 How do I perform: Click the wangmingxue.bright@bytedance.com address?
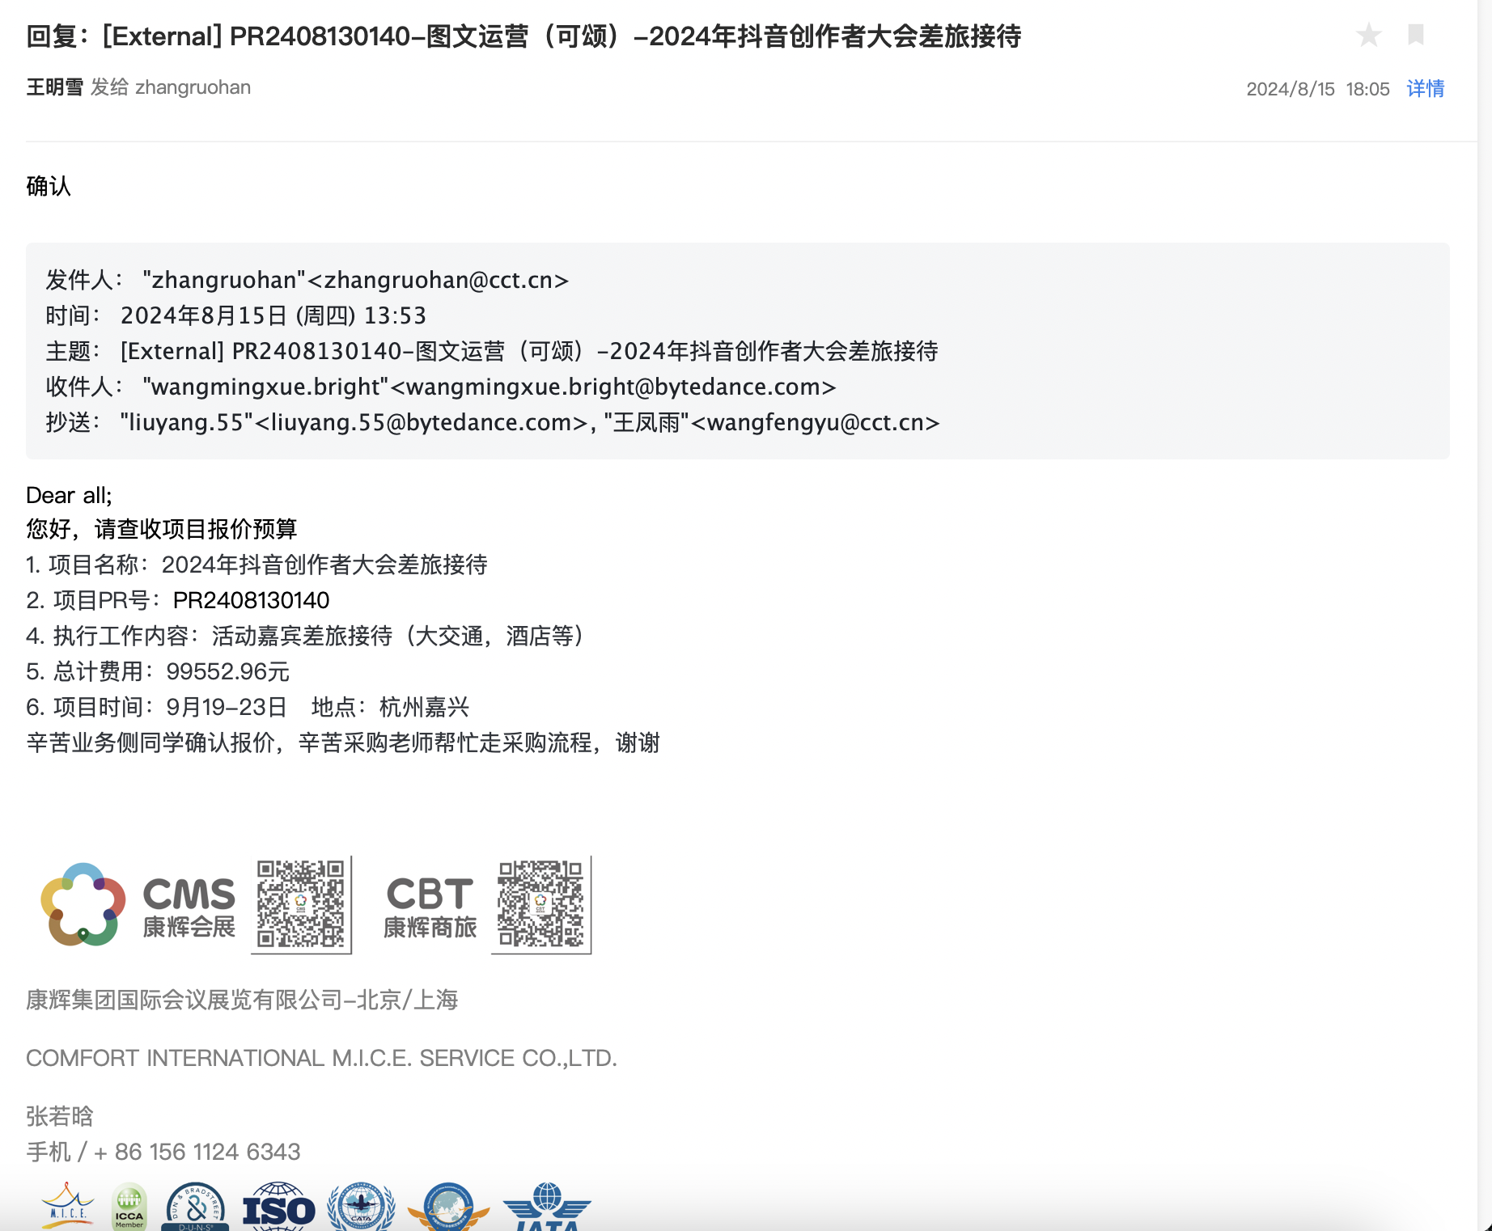(x=621, y=387)
